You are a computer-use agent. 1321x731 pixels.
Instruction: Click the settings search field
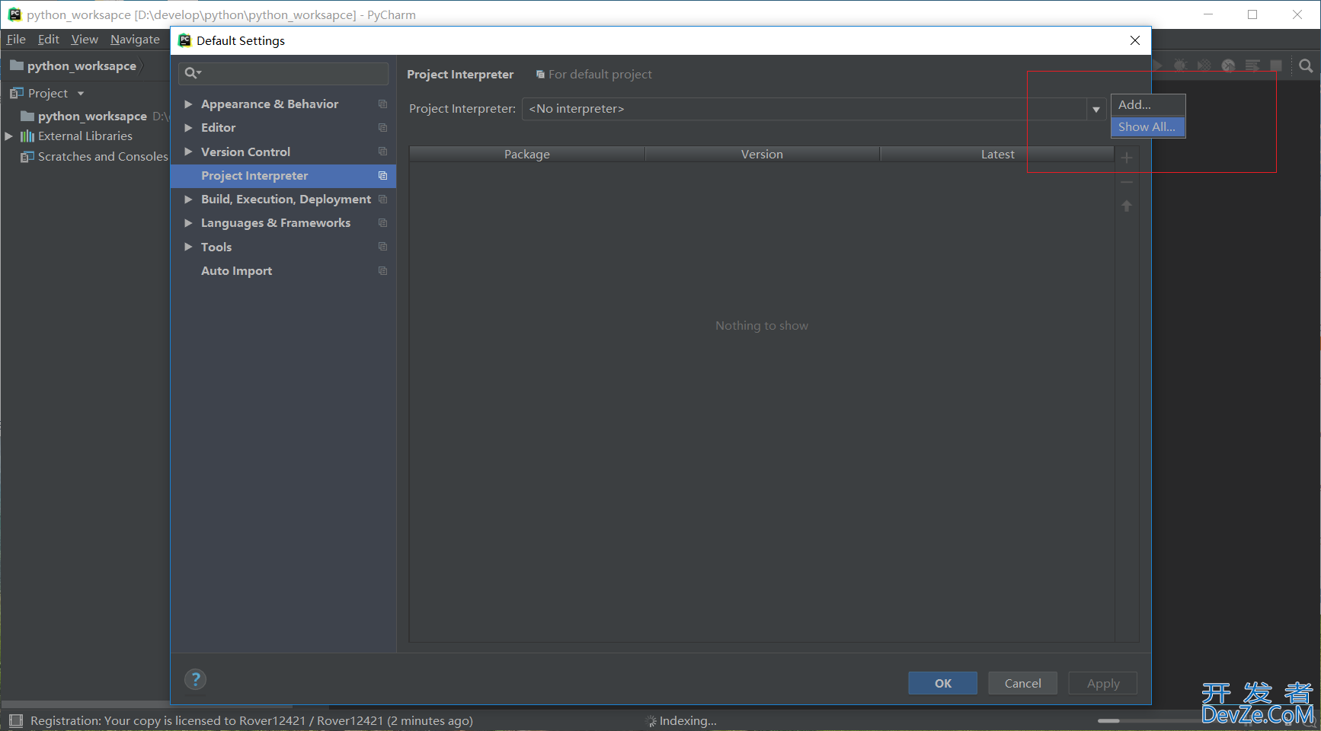point(283,73)
